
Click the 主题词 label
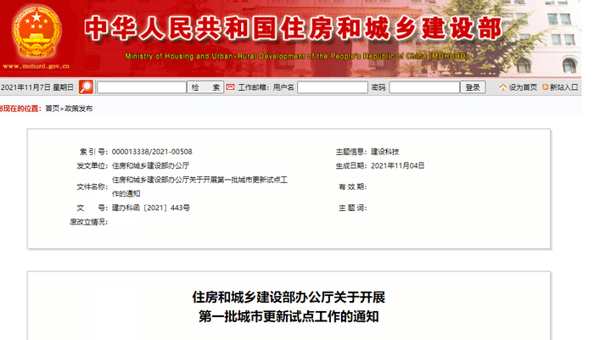pyautogui.click(x=353, y=208)
